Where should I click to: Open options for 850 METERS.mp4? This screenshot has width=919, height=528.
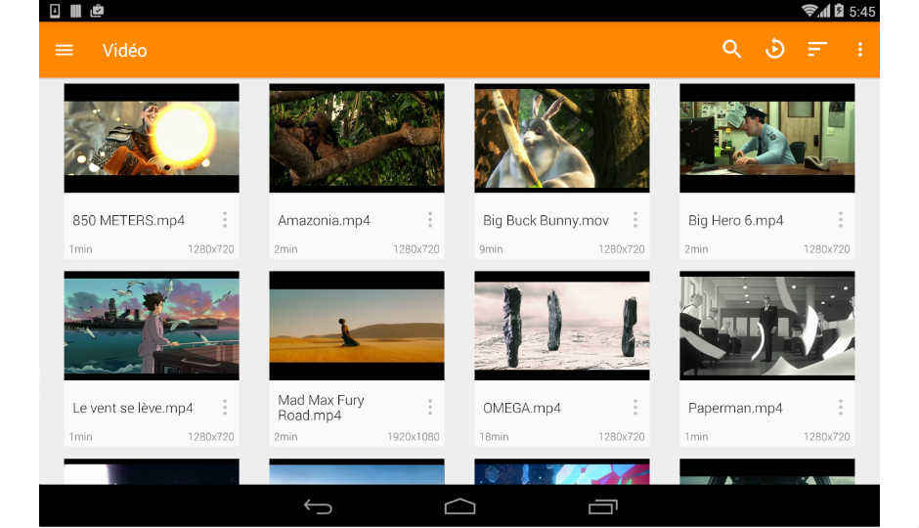(225, 220)
